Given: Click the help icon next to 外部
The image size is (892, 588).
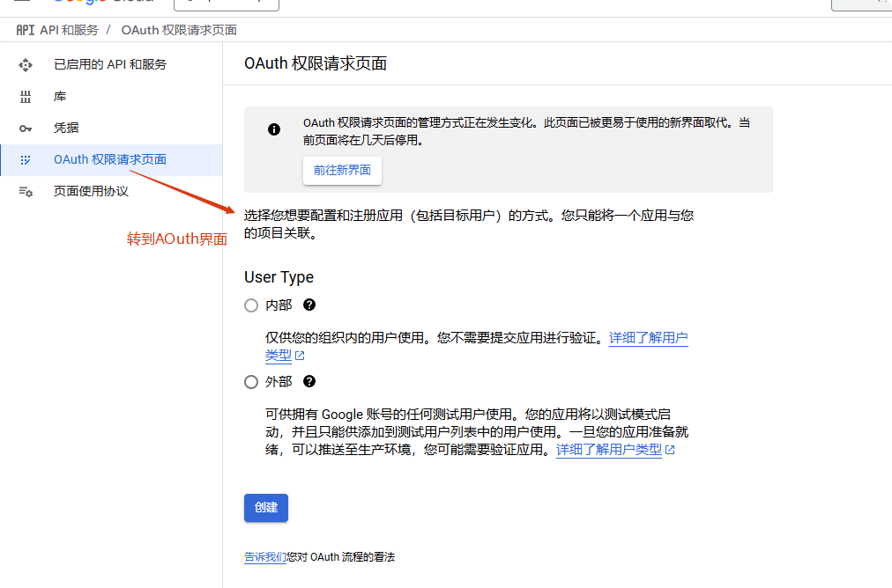Looking at the screenshot, I should (x=309, y=381).
